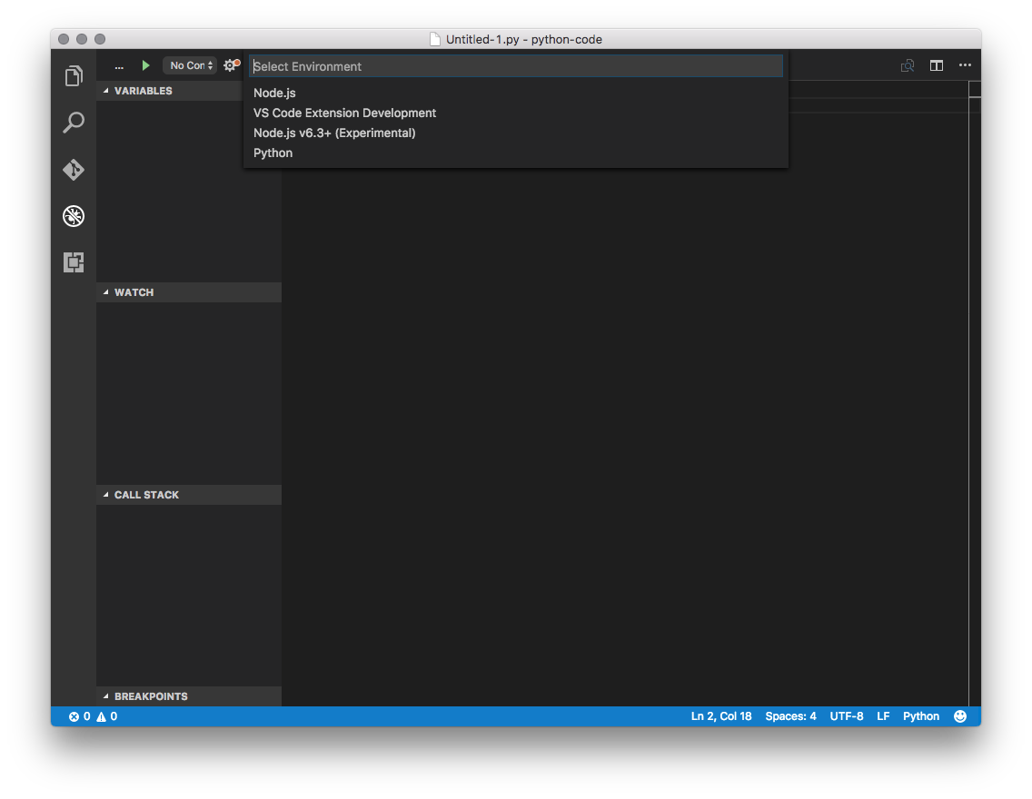
Task: Open debug sidebar ellipsis menu
Action: click(119, 66)
